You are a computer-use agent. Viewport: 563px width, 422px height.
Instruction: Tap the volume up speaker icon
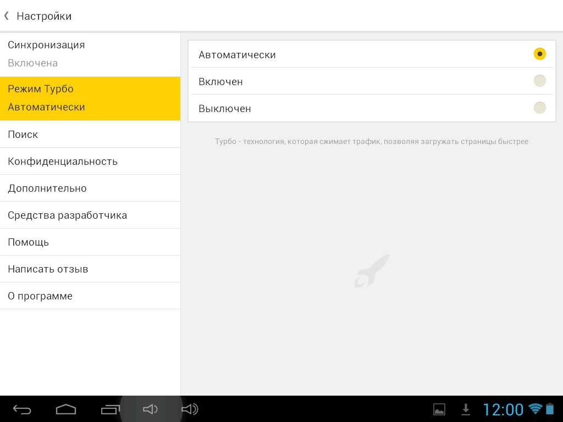pos(190,409)
